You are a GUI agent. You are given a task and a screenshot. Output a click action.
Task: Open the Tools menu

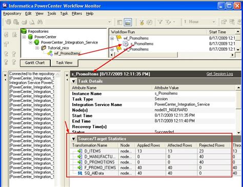click(x=52, y=13)
